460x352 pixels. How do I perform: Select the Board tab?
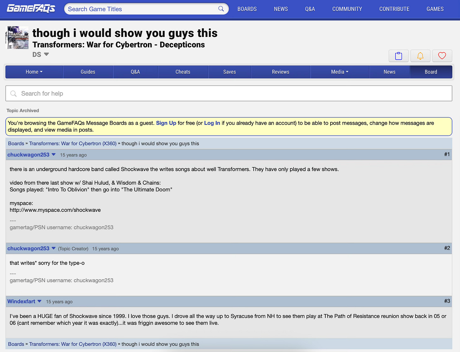(431, 72)
